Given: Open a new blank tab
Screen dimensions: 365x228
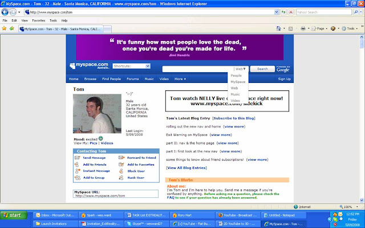Looking at the screenshot, I should coord(107,29).
